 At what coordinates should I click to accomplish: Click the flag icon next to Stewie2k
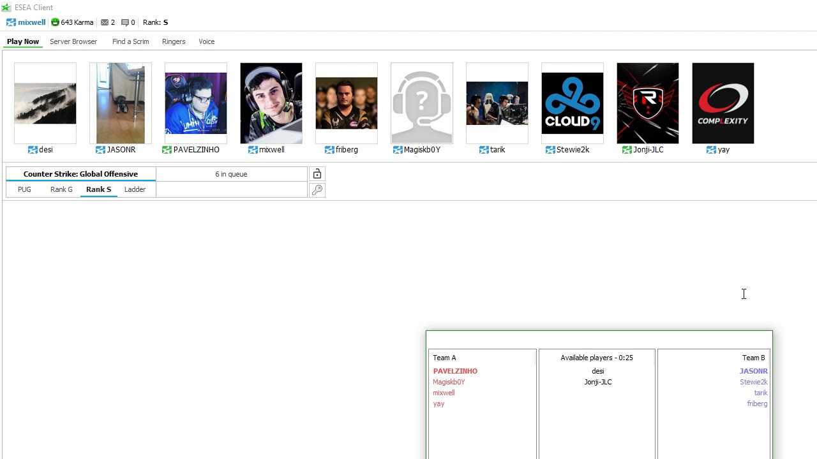pyautogui.click(x=550, y=150)
